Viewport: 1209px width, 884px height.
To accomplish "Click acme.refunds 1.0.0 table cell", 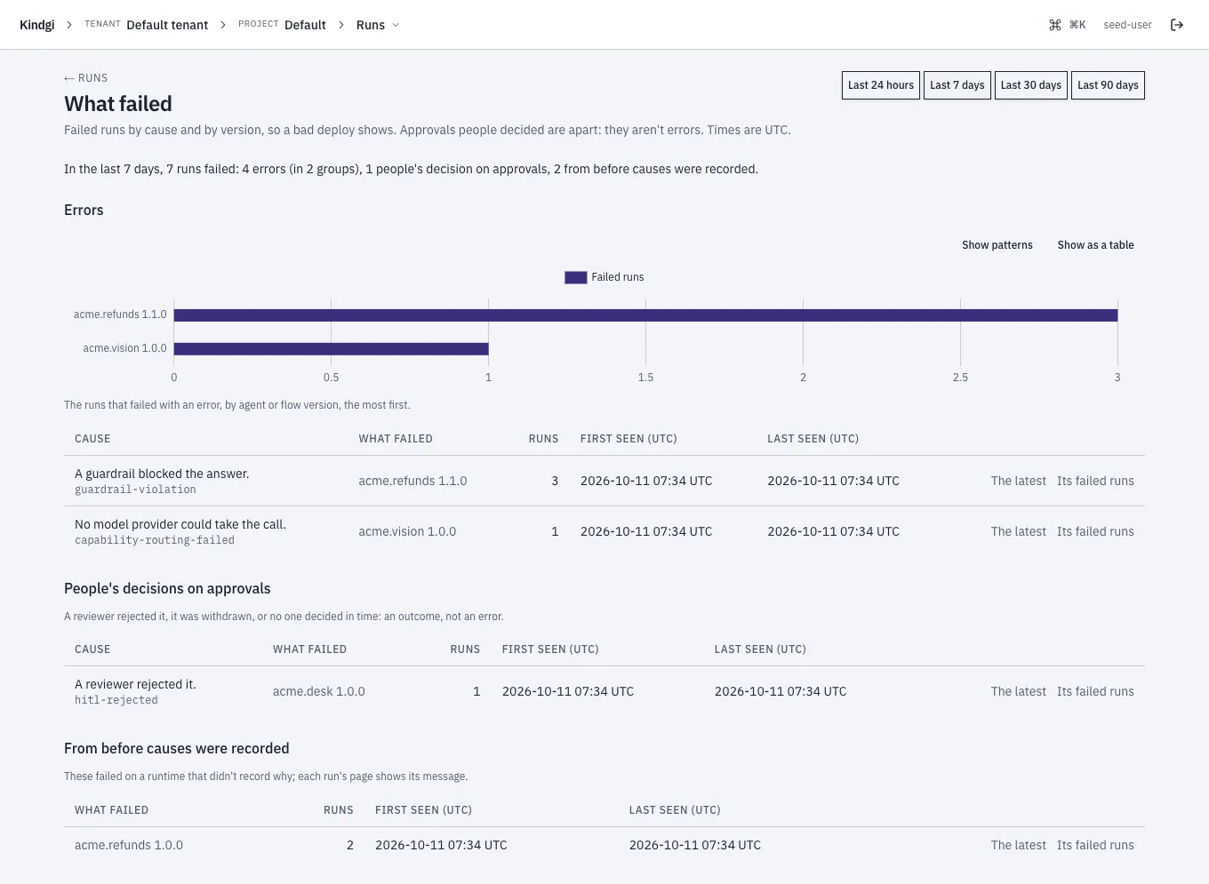I will pyautogui.click(x=129, y=845).
